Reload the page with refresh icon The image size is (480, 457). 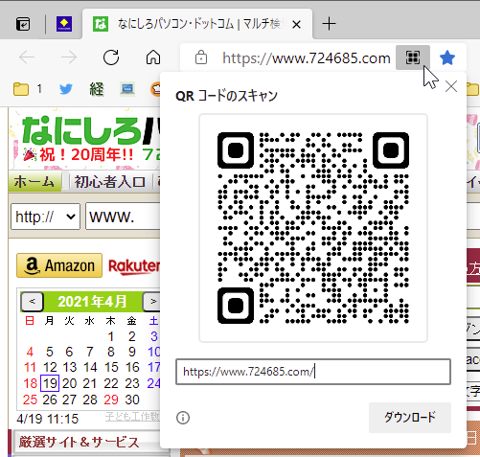tap(111, 57)
